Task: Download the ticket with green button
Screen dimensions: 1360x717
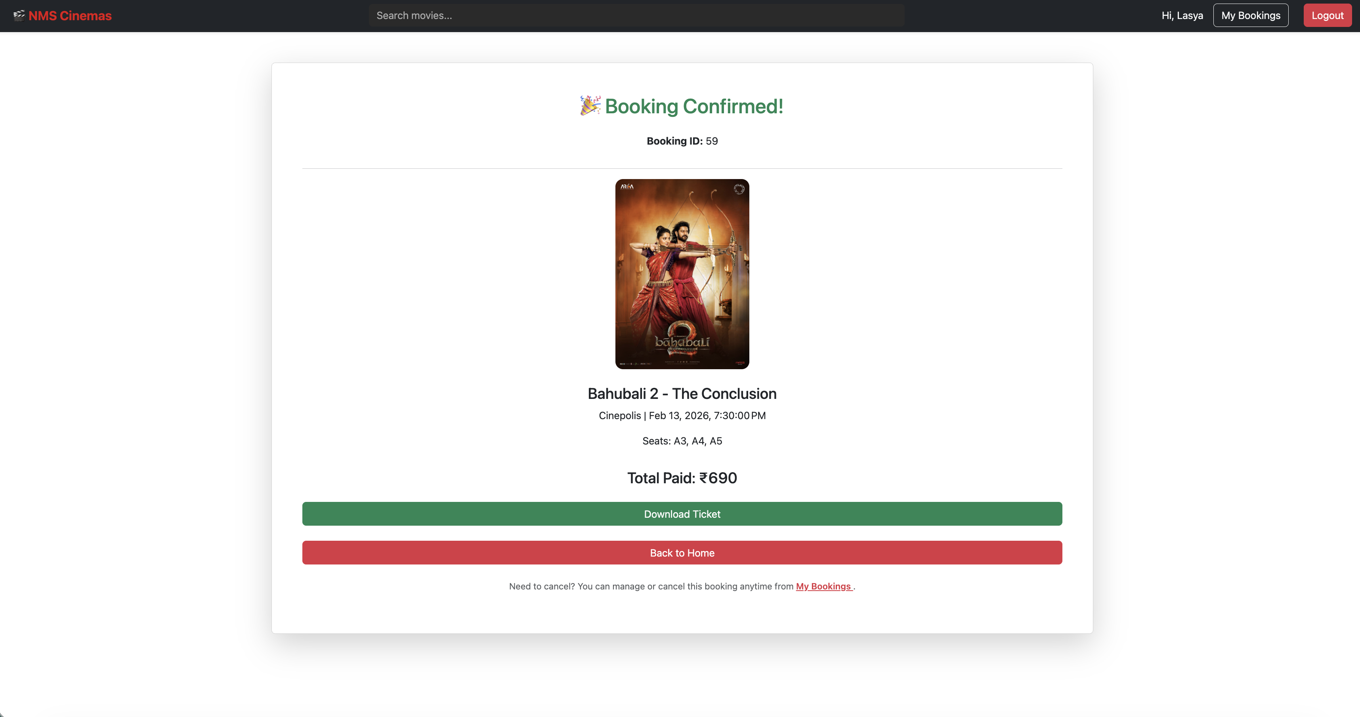Action: 682,514
